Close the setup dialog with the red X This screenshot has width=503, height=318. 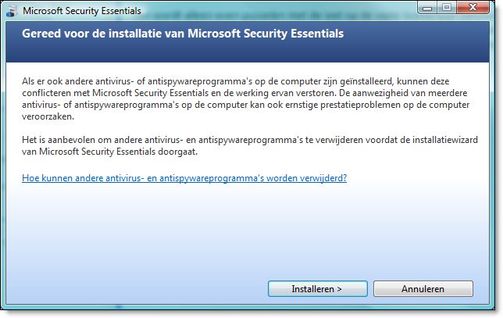(473, 8)
